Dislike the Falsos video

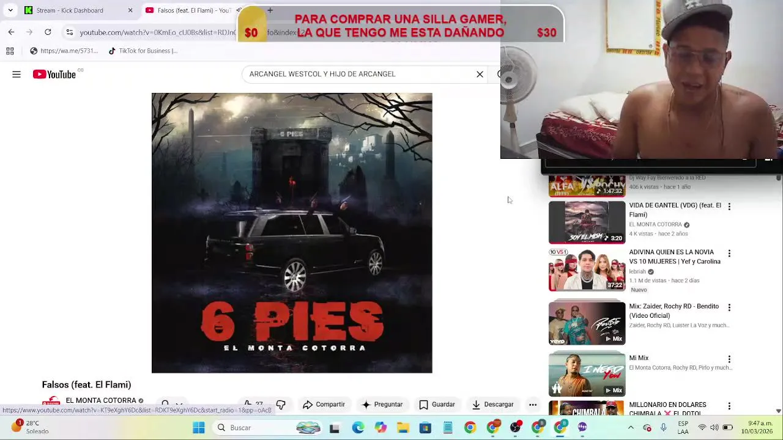tap(281, 405)
